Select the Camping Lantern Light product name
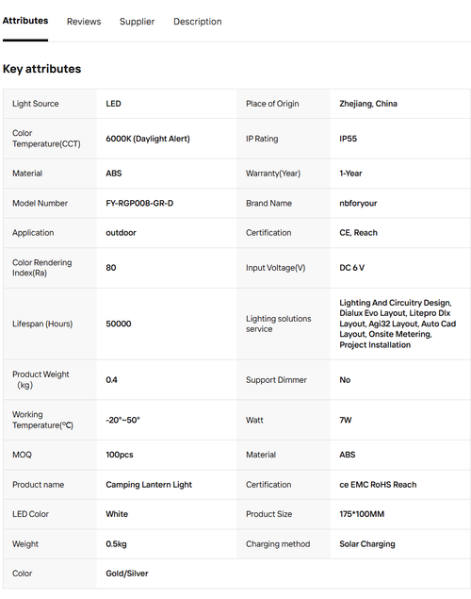Image resolution: width=471 pixels, height=599 pixels. [x=149, y=485]
